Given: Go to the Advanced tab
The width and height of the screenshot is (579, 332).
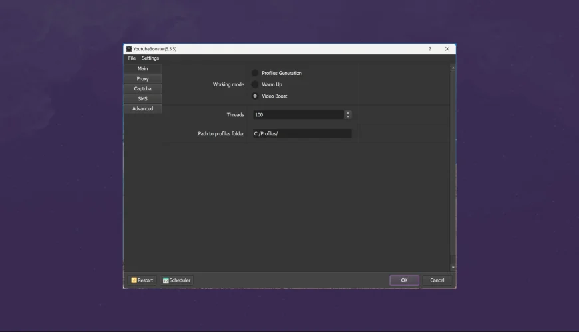Looking at the screenshot, I should coord(143,109).
